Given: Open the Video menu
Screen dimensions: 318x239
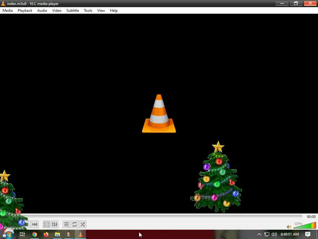Looking at the screenshot, I should (x=57, y=11).
